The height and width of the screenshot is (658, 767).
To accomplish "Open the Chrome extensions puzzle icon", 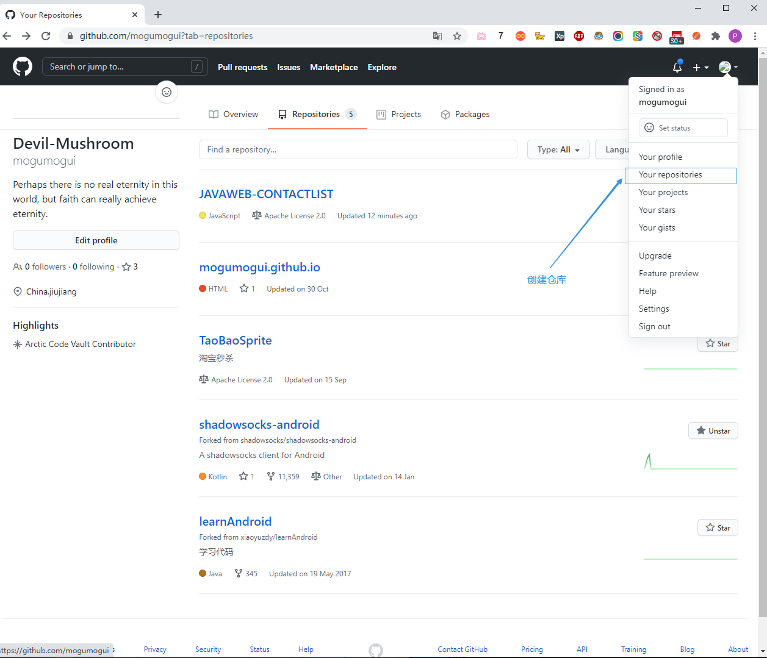I will tap(716, 36).
